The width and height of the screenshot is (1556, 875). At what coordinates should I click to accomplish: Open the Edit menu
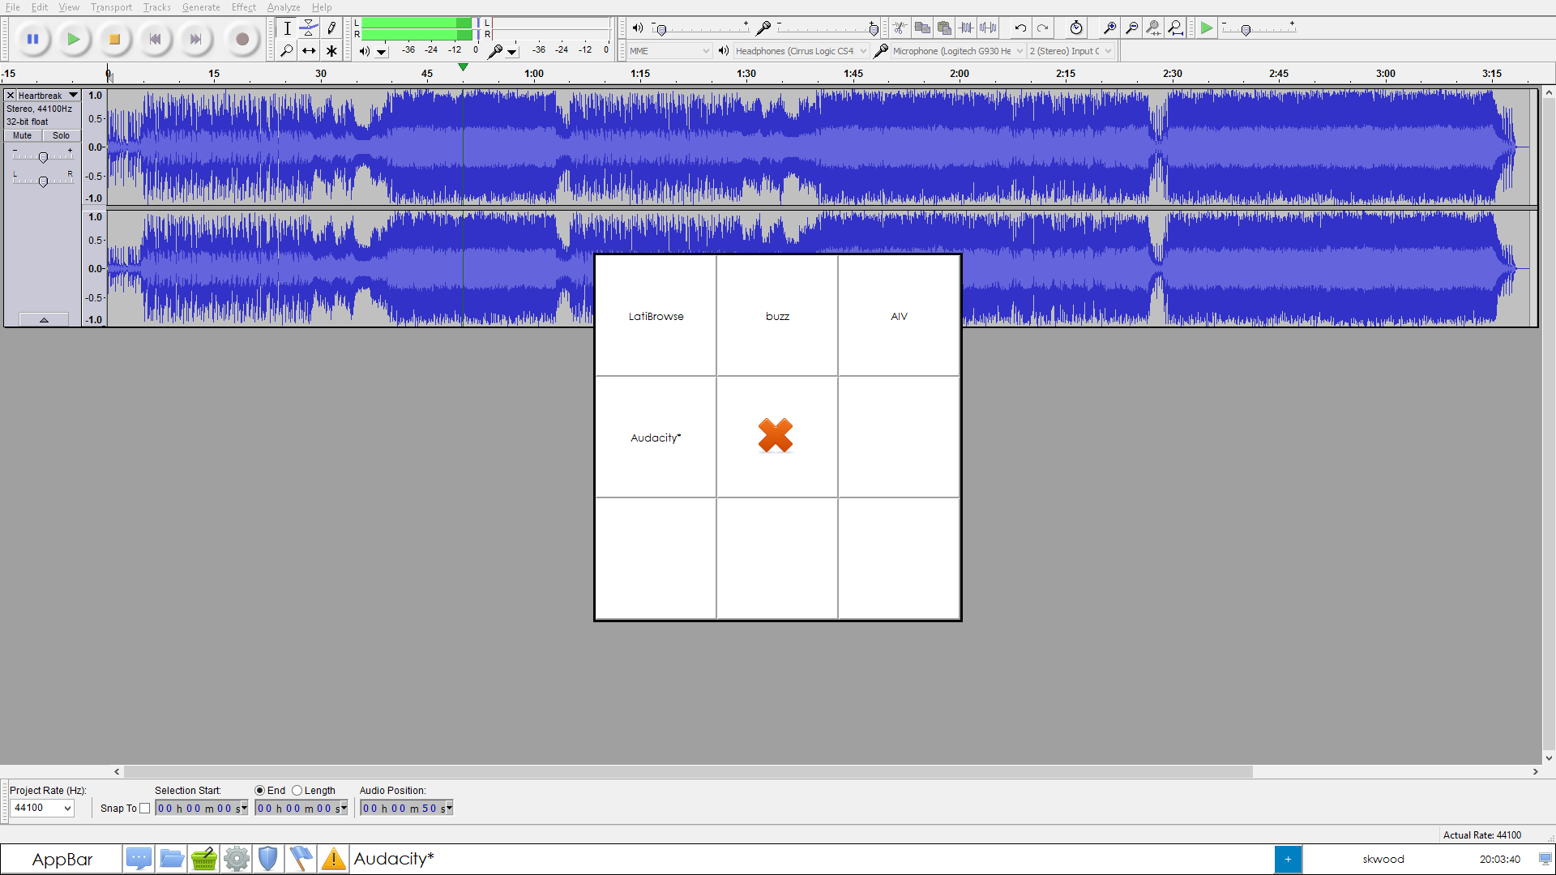[x=40, y=7]
